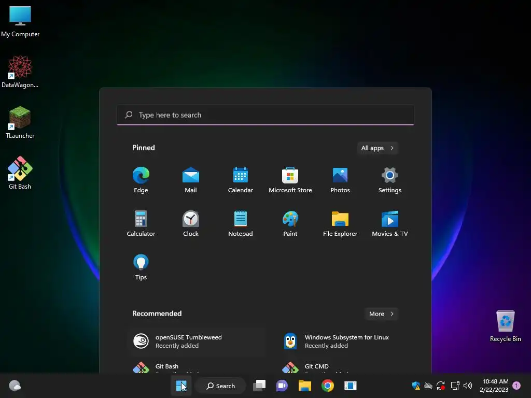
Task: Open network status in the tray
Action: (x=455, y=386)
